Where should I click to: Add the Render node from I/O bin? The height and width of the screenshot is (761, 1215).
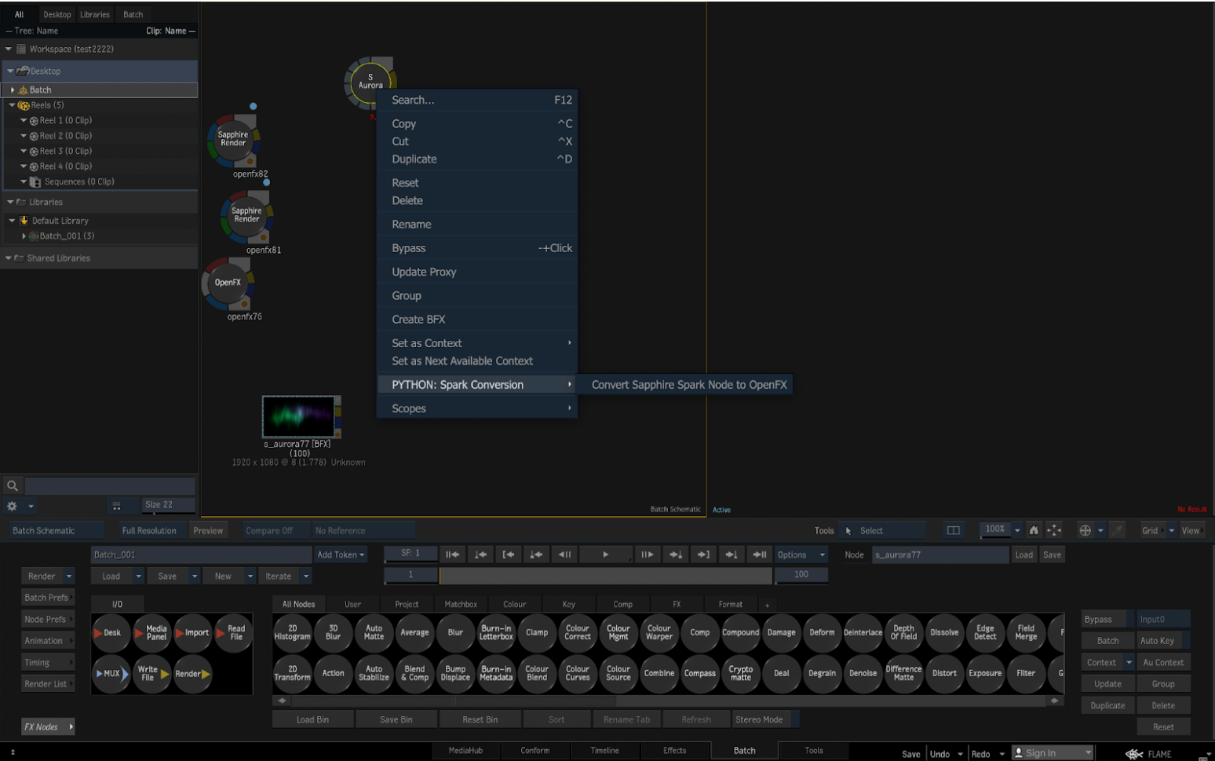(192, 674)
